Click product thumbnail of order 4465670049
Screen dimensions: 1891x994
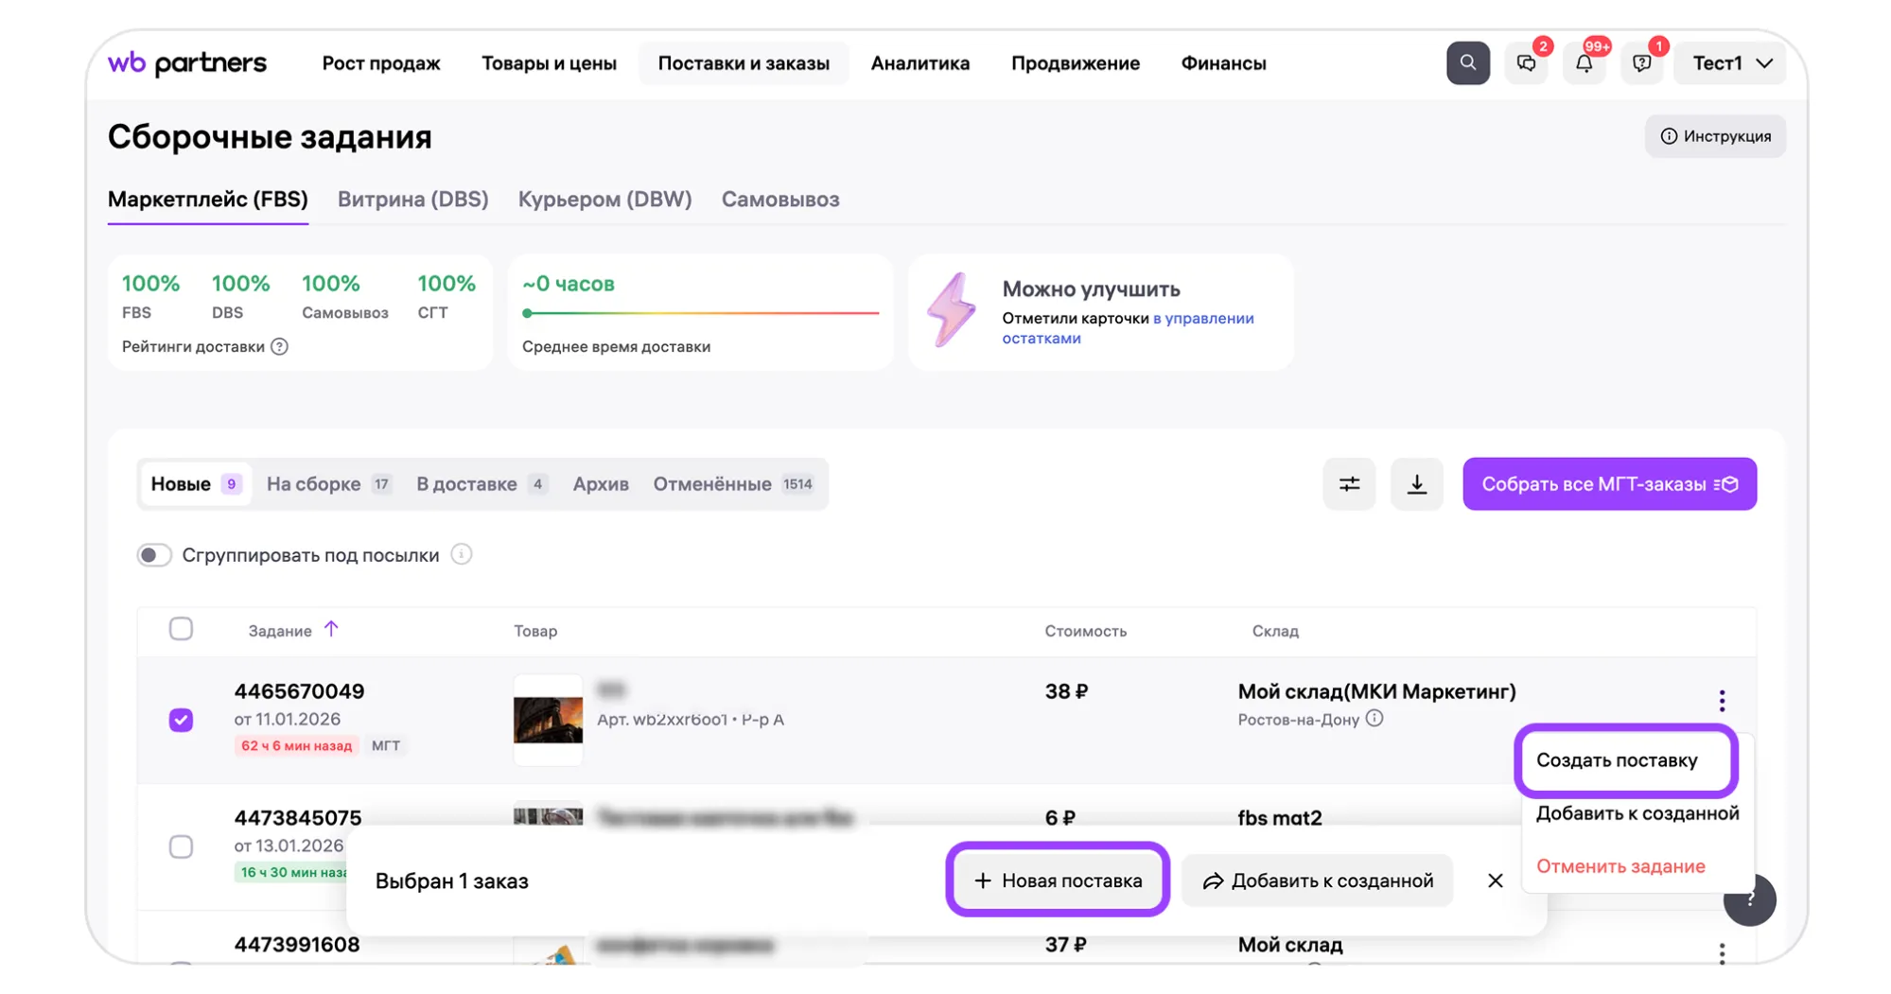tap(548, 720)
